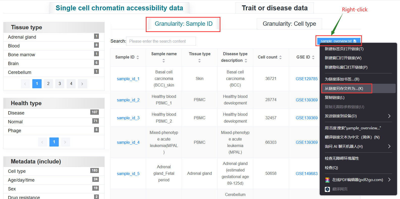Image resolution: width=400 pixels, height=199 pixels.
Task: Open Trait or disease data tab
Action: coord(275,8)
